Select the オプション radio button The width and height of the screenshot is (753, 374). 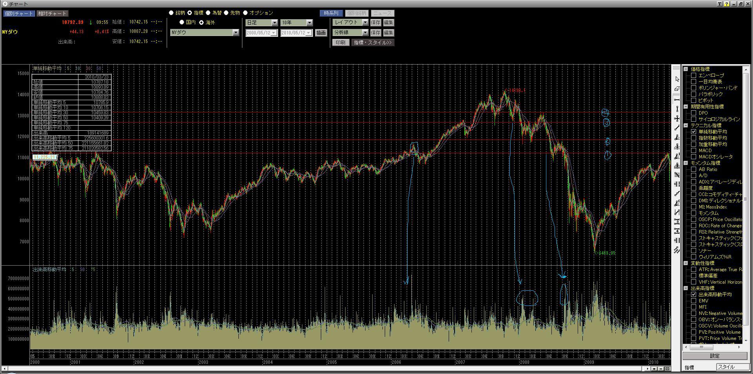[246, 13]
